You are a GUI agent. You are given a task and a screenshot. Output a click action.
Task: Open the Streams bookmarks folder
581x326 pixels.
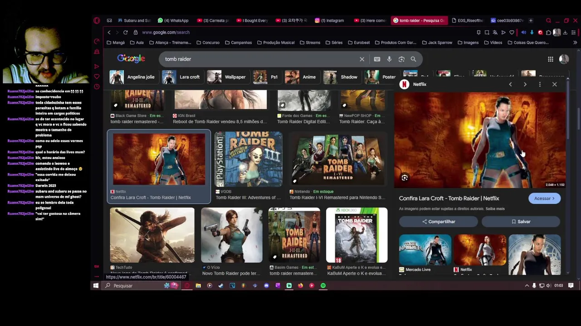310,43
